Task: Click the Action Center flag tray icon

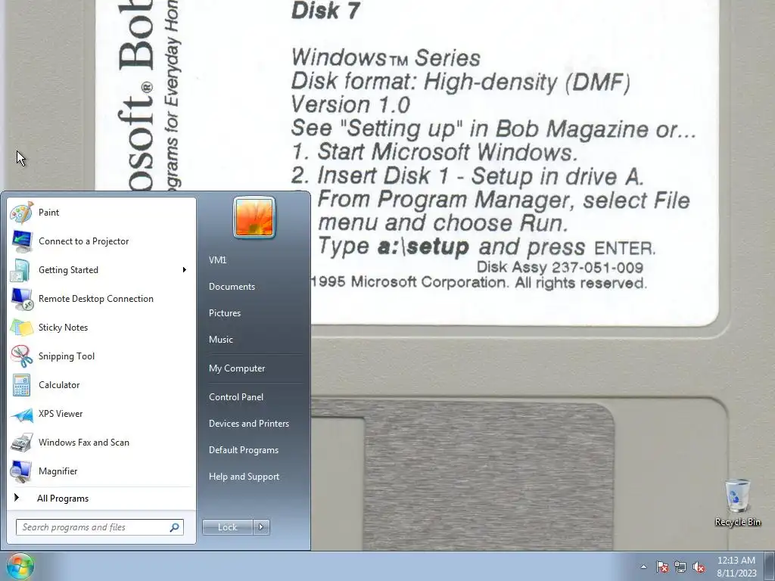Action: pyautogui.click(x=662, y=567)
